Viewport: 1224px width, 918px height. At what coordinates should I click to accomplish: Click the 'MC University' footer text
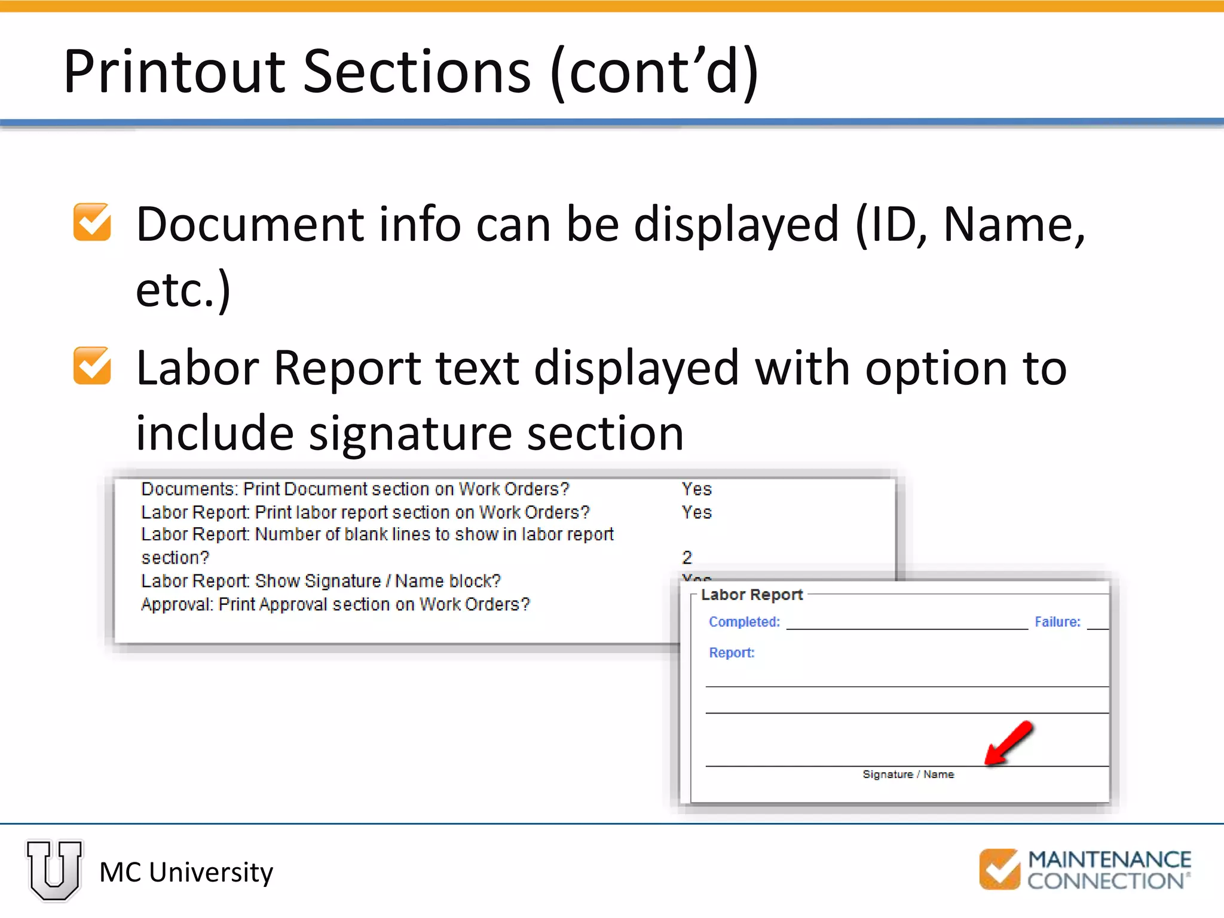coord(186,872)
